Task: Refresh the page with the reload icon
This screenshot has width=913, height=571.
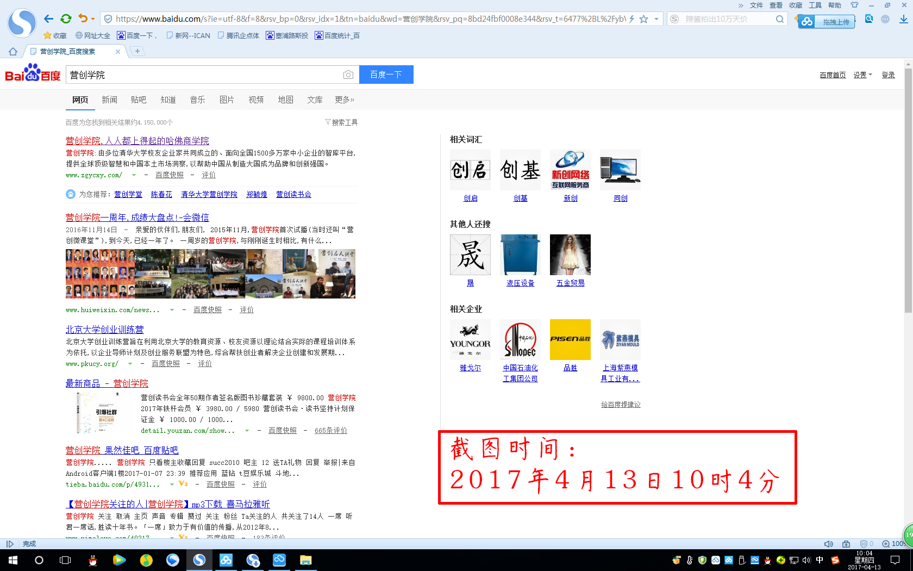Action: point(66,18)
